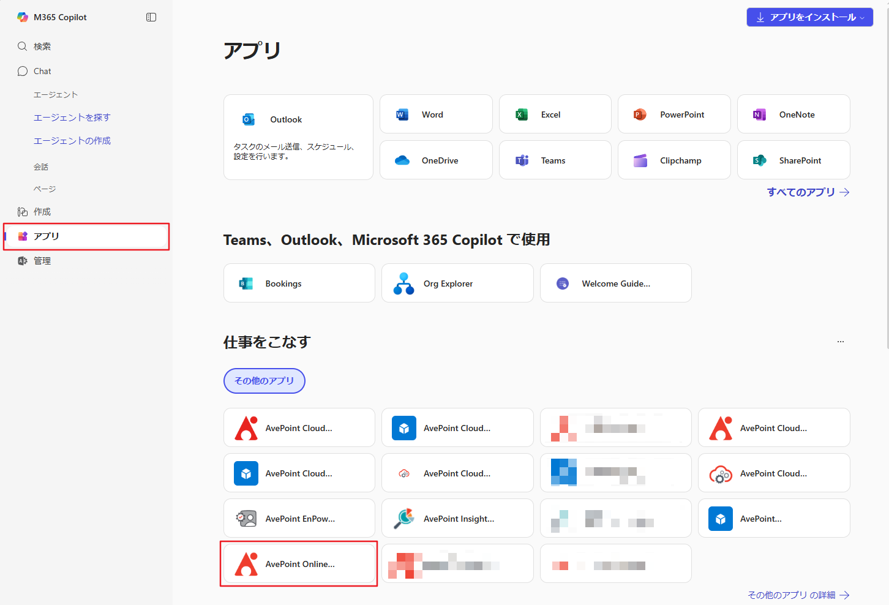Viewport: 889px width, 605px height.
Task: Open AvePoint Cloud app with gear-cloud icon
Action: click(x=774, y=473)
